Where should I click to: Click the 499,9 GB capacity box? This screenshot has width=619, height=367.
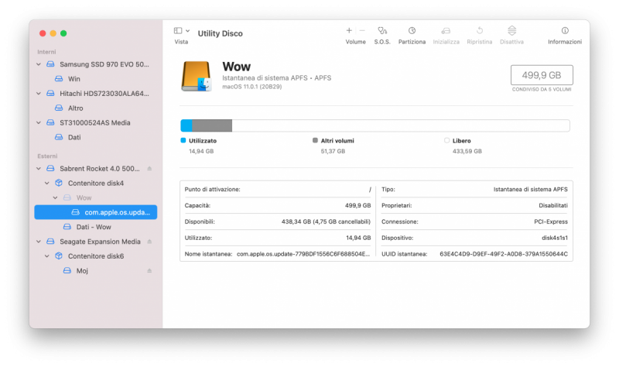[x=542, y=75]
